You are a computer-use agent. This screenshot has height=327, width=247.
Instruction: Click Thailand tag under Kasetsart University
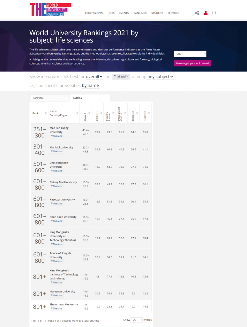click(x=57, y=204)
